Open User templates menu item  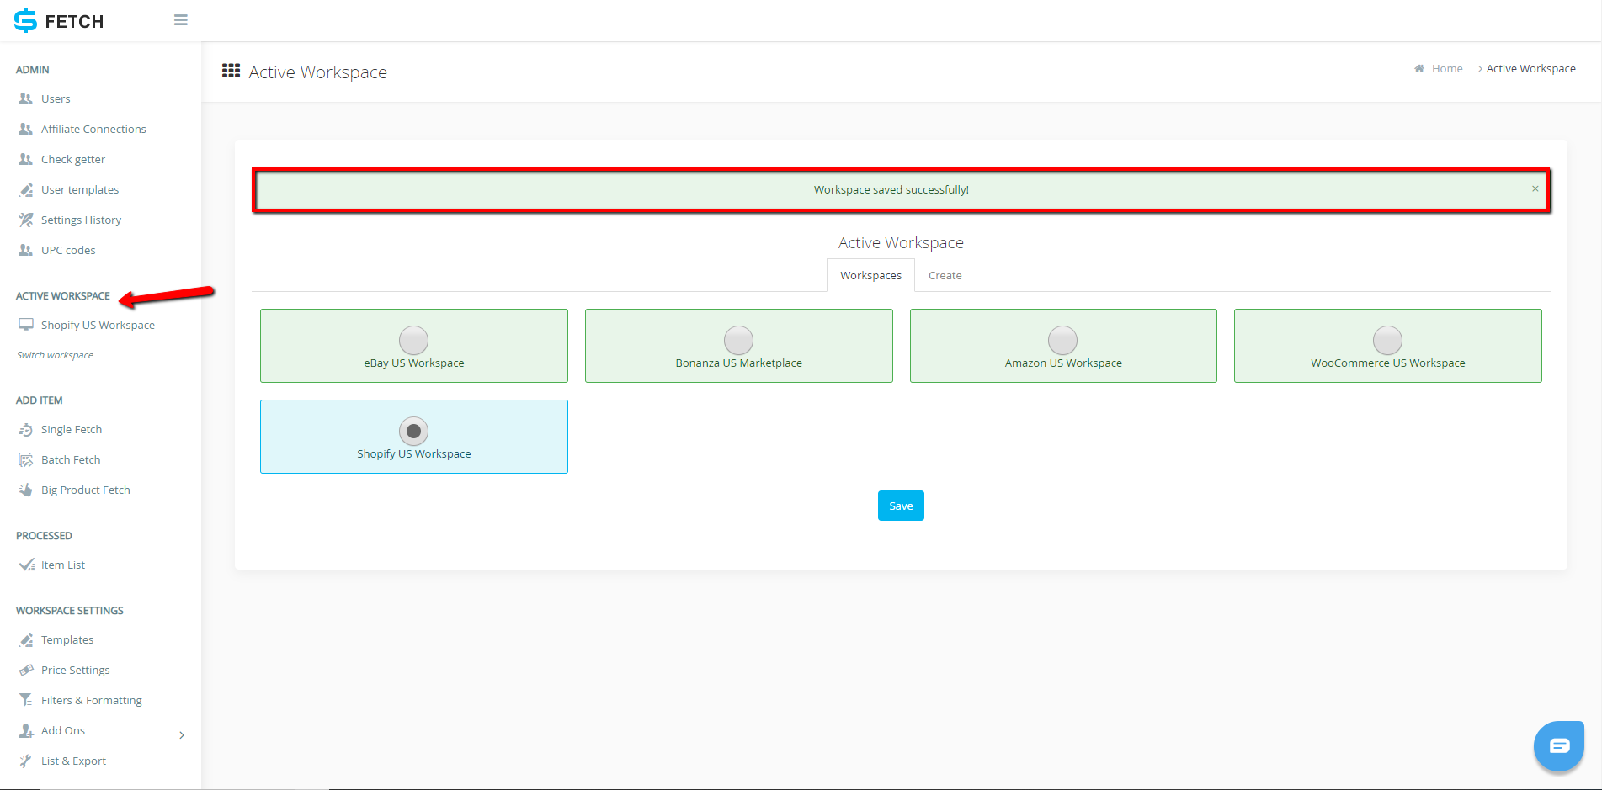tap(80, 189)
